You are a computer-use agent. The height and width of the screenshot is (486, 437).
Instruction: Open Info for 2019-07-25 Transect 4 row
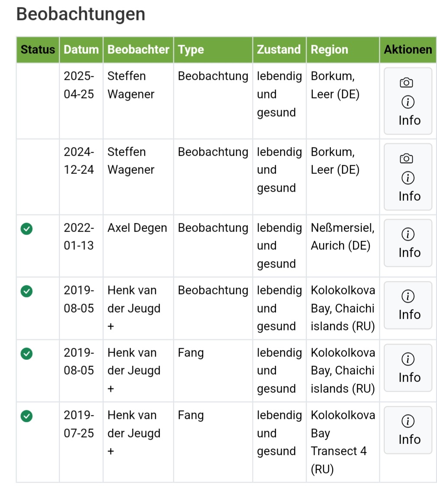(x=408, y=430)
